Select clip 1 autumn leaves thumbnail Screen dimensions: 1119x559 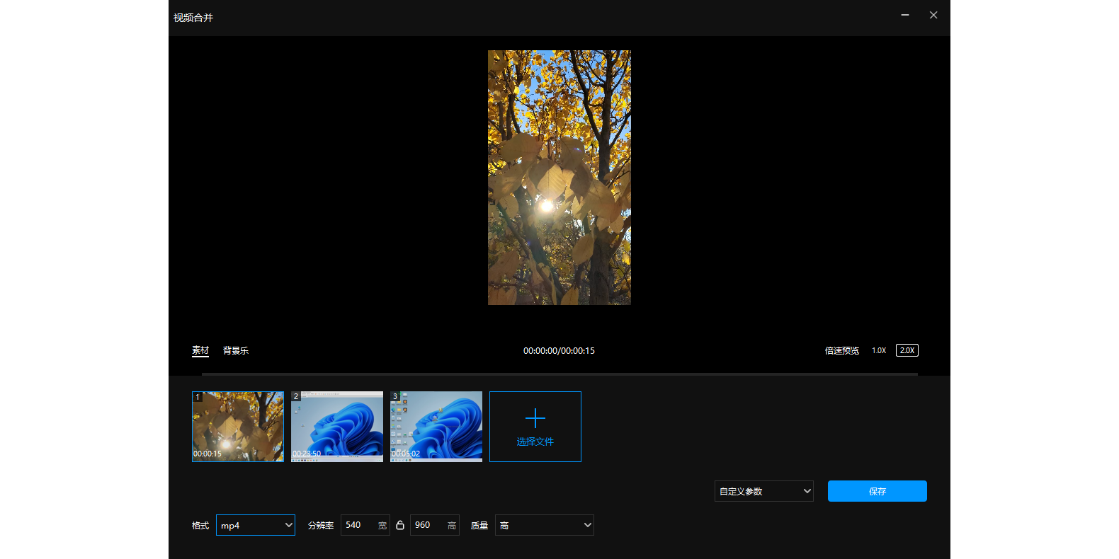pos(238,426)
